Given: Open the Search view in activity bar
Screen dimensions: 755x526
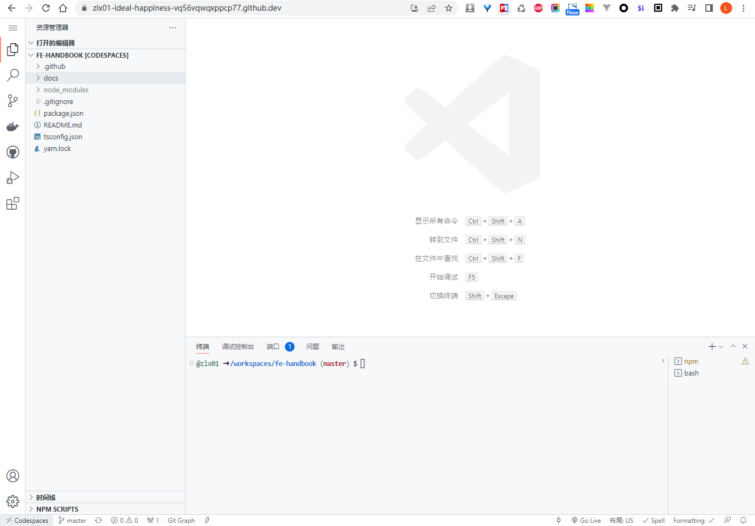Looking at the screenshot, I should [13, 75].
